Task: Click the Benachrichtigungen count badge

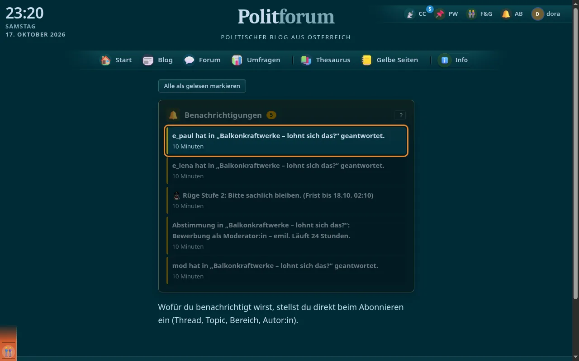Action: click(x=271, y=115)
